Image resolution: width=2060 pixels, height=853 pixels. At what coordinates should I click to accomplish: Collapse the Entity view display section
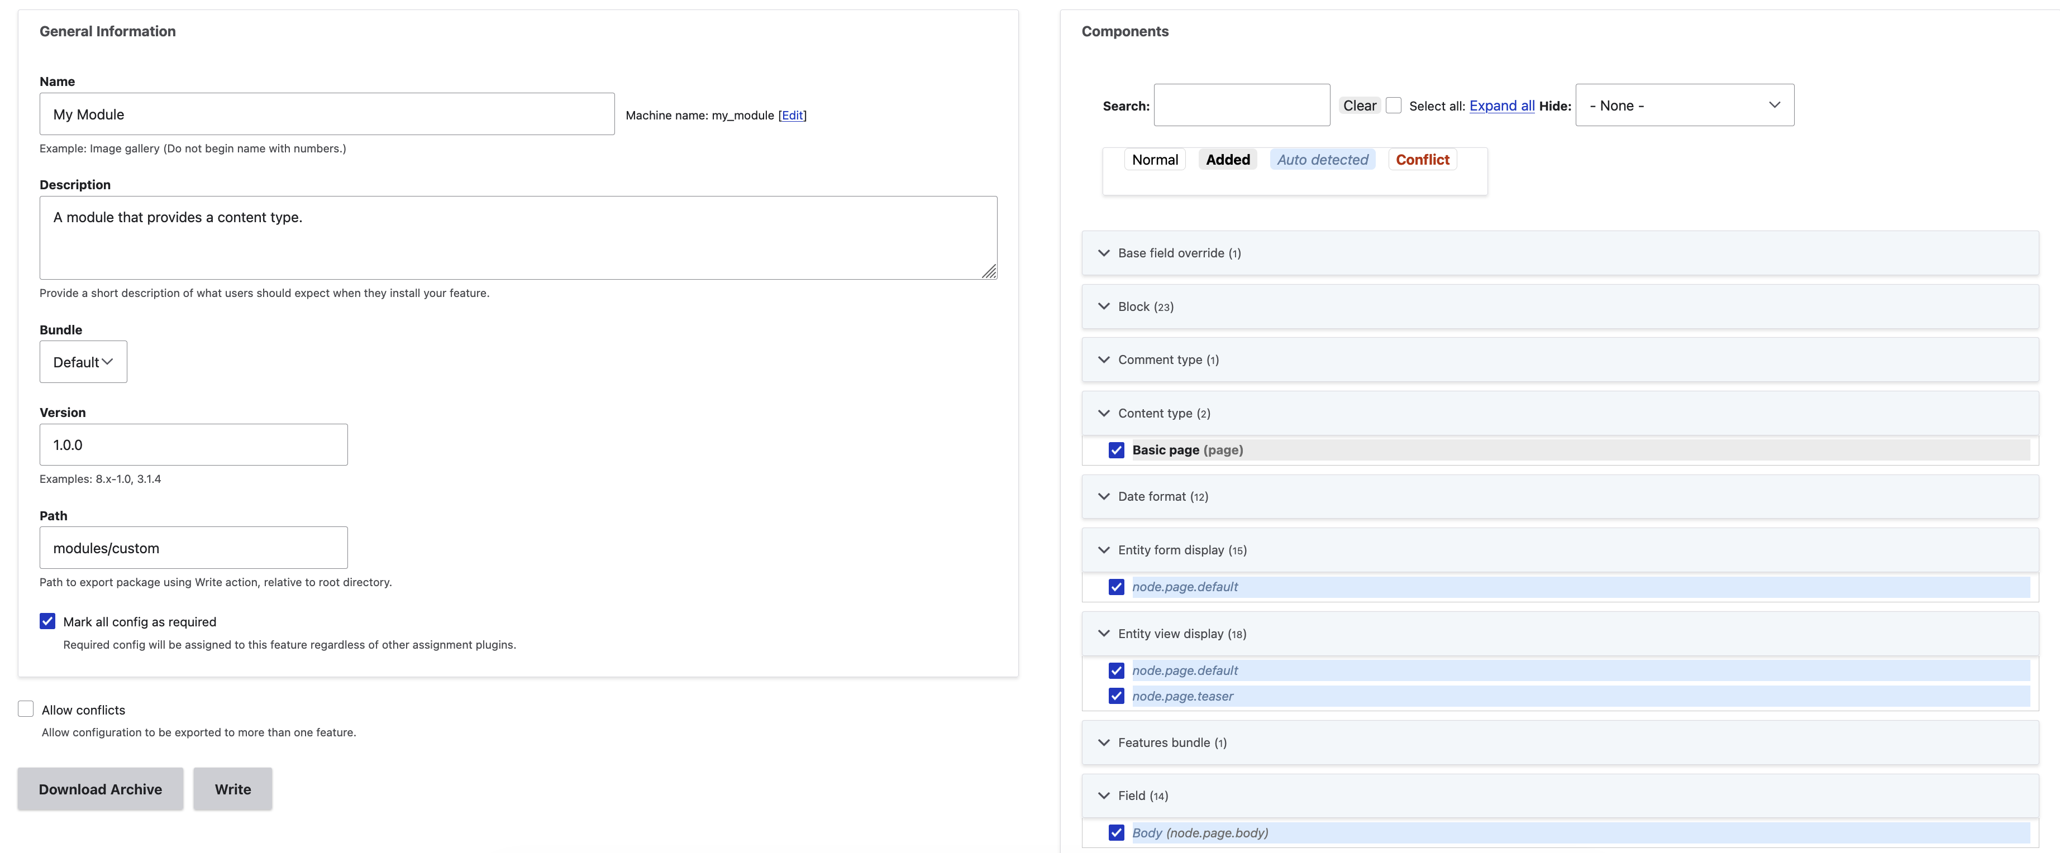1560,634
